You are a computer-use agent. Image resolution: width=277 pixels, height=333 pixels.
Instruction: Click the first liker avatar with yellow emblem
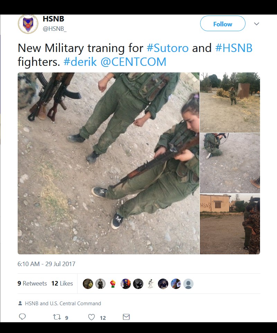pyautogui.click(x=88, y=284)
